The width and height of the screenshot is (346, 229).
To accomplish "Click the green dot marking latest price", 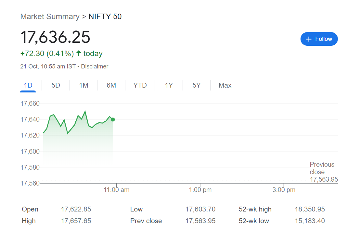I will tap(113, 119).
